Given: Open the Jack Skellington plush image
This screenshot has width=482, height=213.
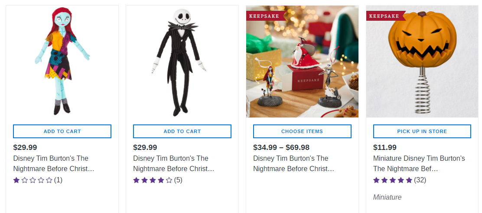Looking at the screenshot, I should [x=182, y=61].
